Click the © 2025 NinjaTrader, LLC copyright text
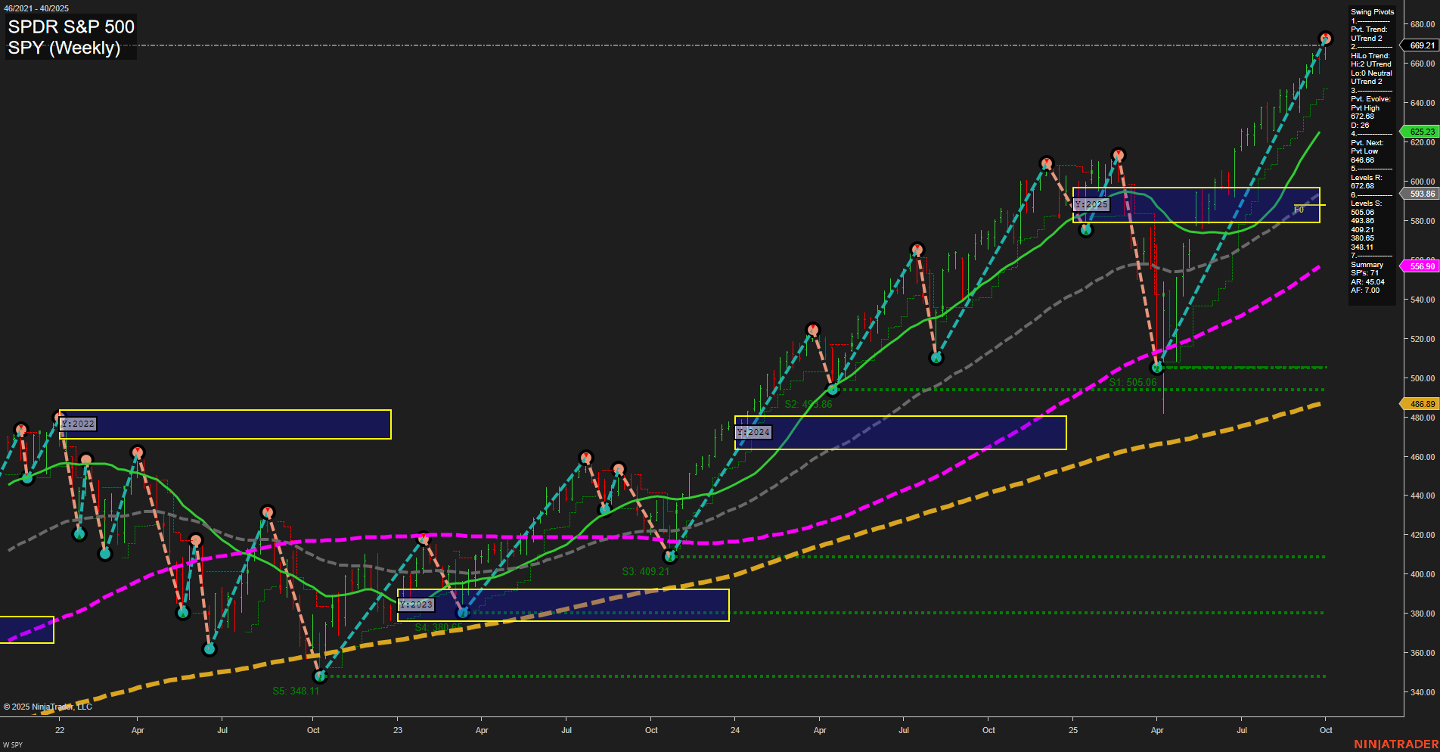Viewport: 1440px width, 752px height. click(49, 707)
